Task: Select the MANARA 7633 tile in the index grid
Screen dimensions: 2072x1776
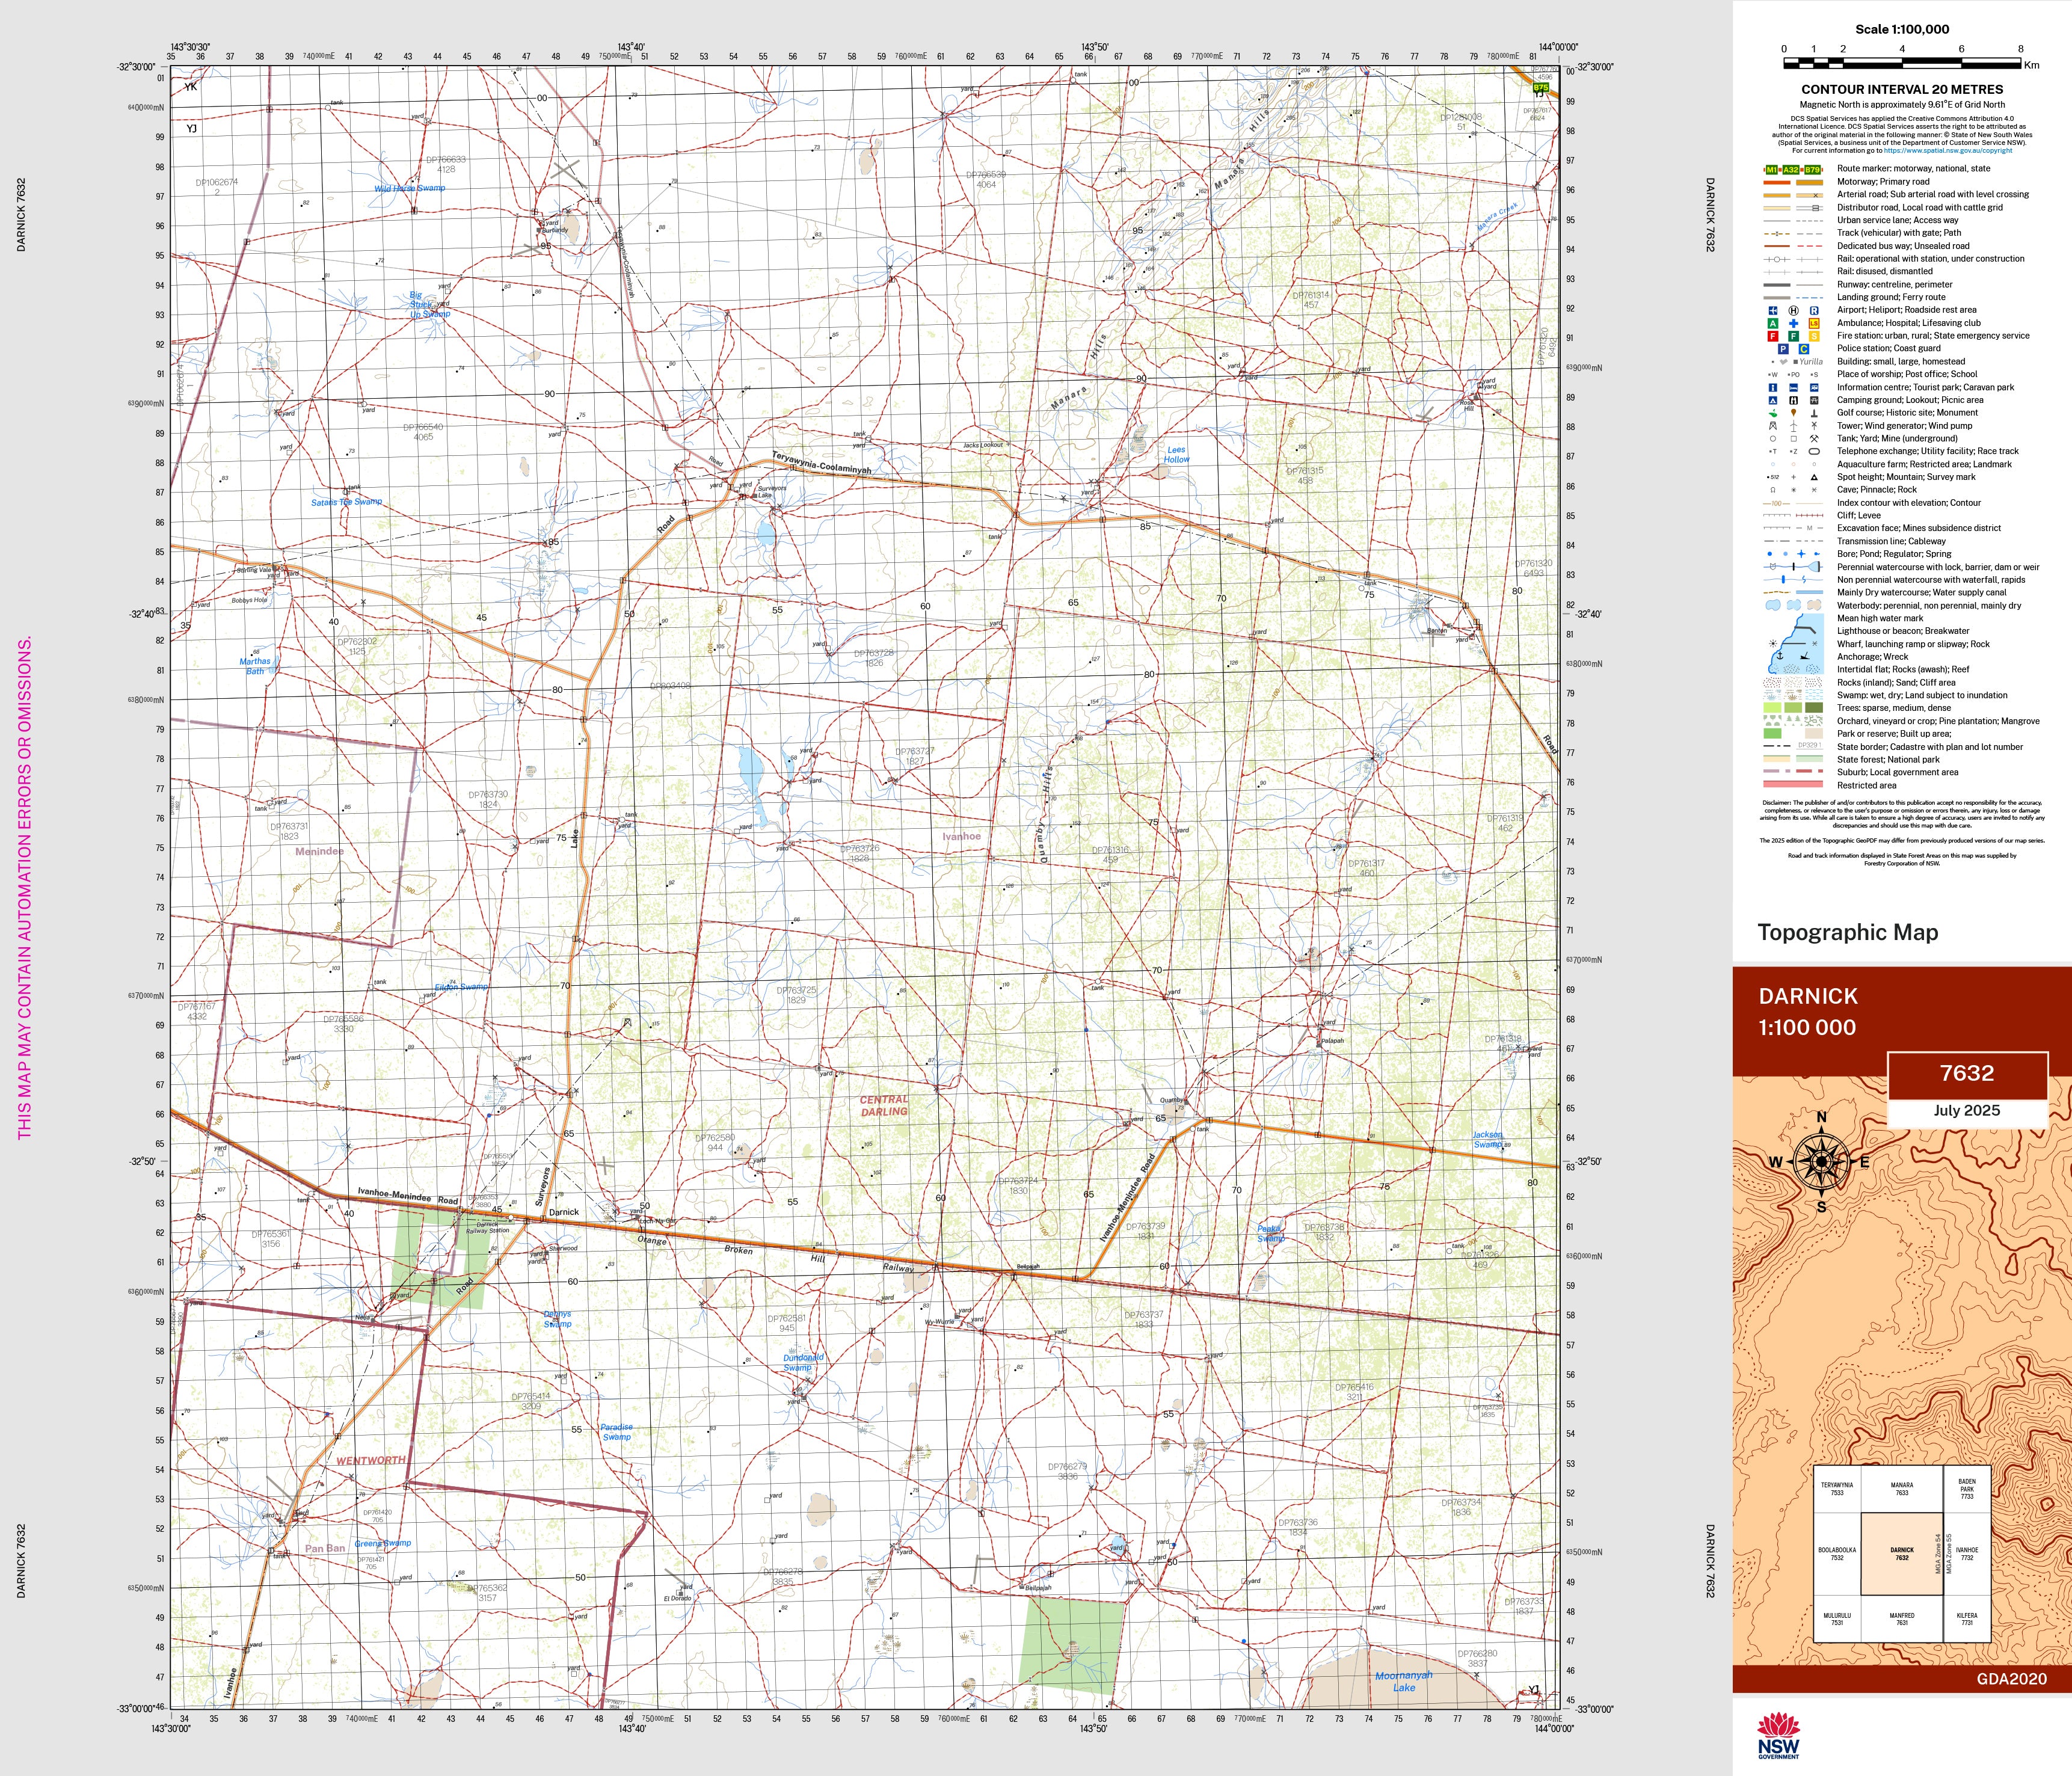Action: tap(1901, 1489)
